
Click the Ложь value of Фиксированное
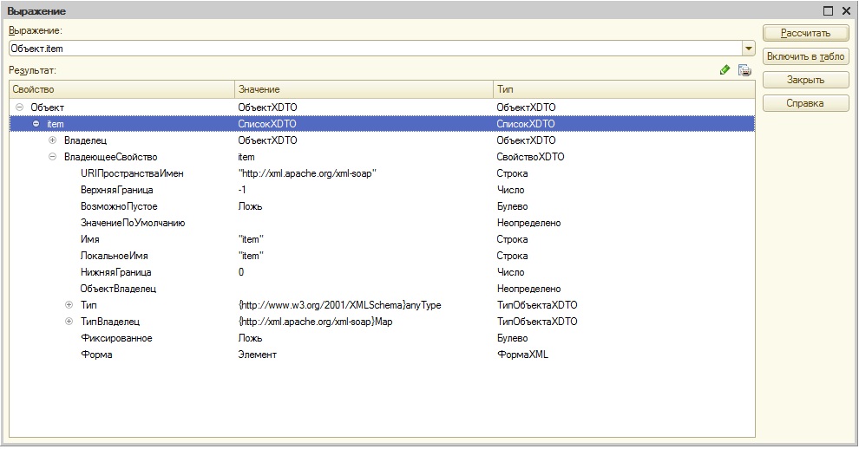pyautogui.click(x=251, y=338)
